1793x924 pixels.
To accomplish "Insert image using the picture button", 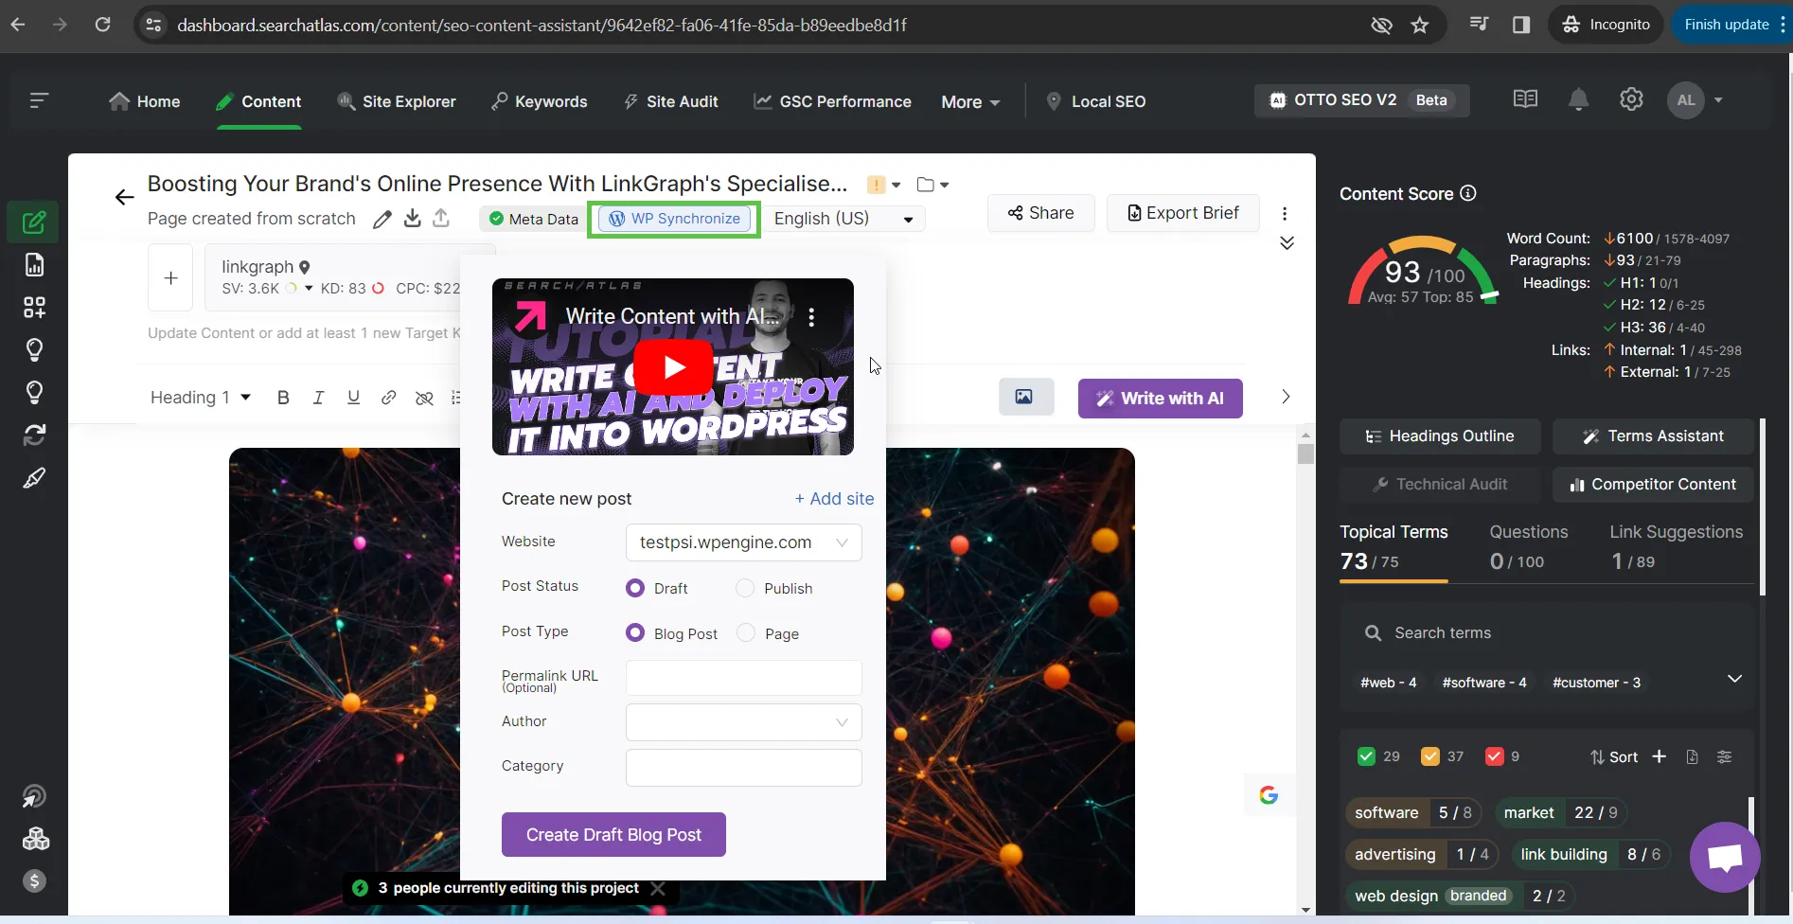I will pyautogui.click(x=1026, y=397).
